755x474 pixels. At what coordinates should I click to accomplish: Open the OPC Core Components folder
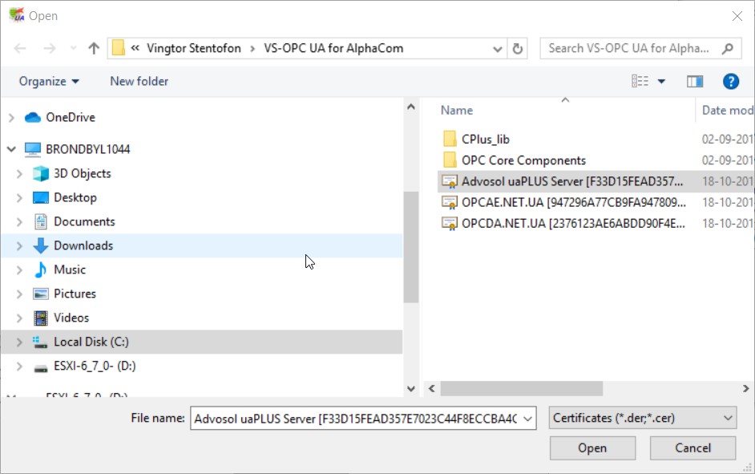(523, 160)
